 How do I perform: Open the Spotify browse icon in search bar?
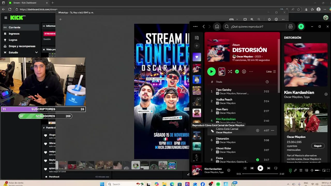[290, 26]
